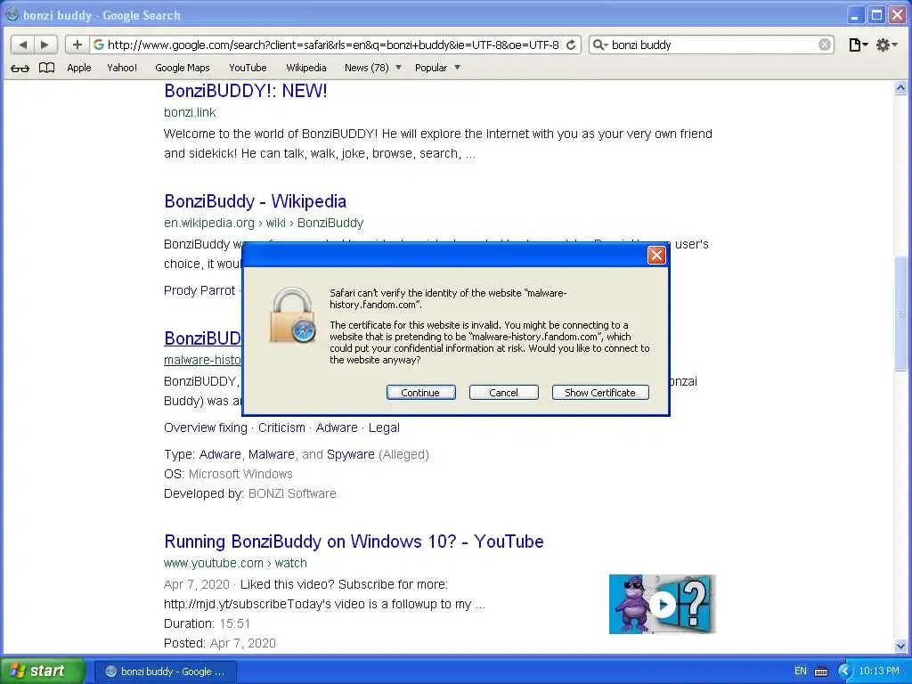
Task: Open Overview fixing sublink
Action: 206,427
